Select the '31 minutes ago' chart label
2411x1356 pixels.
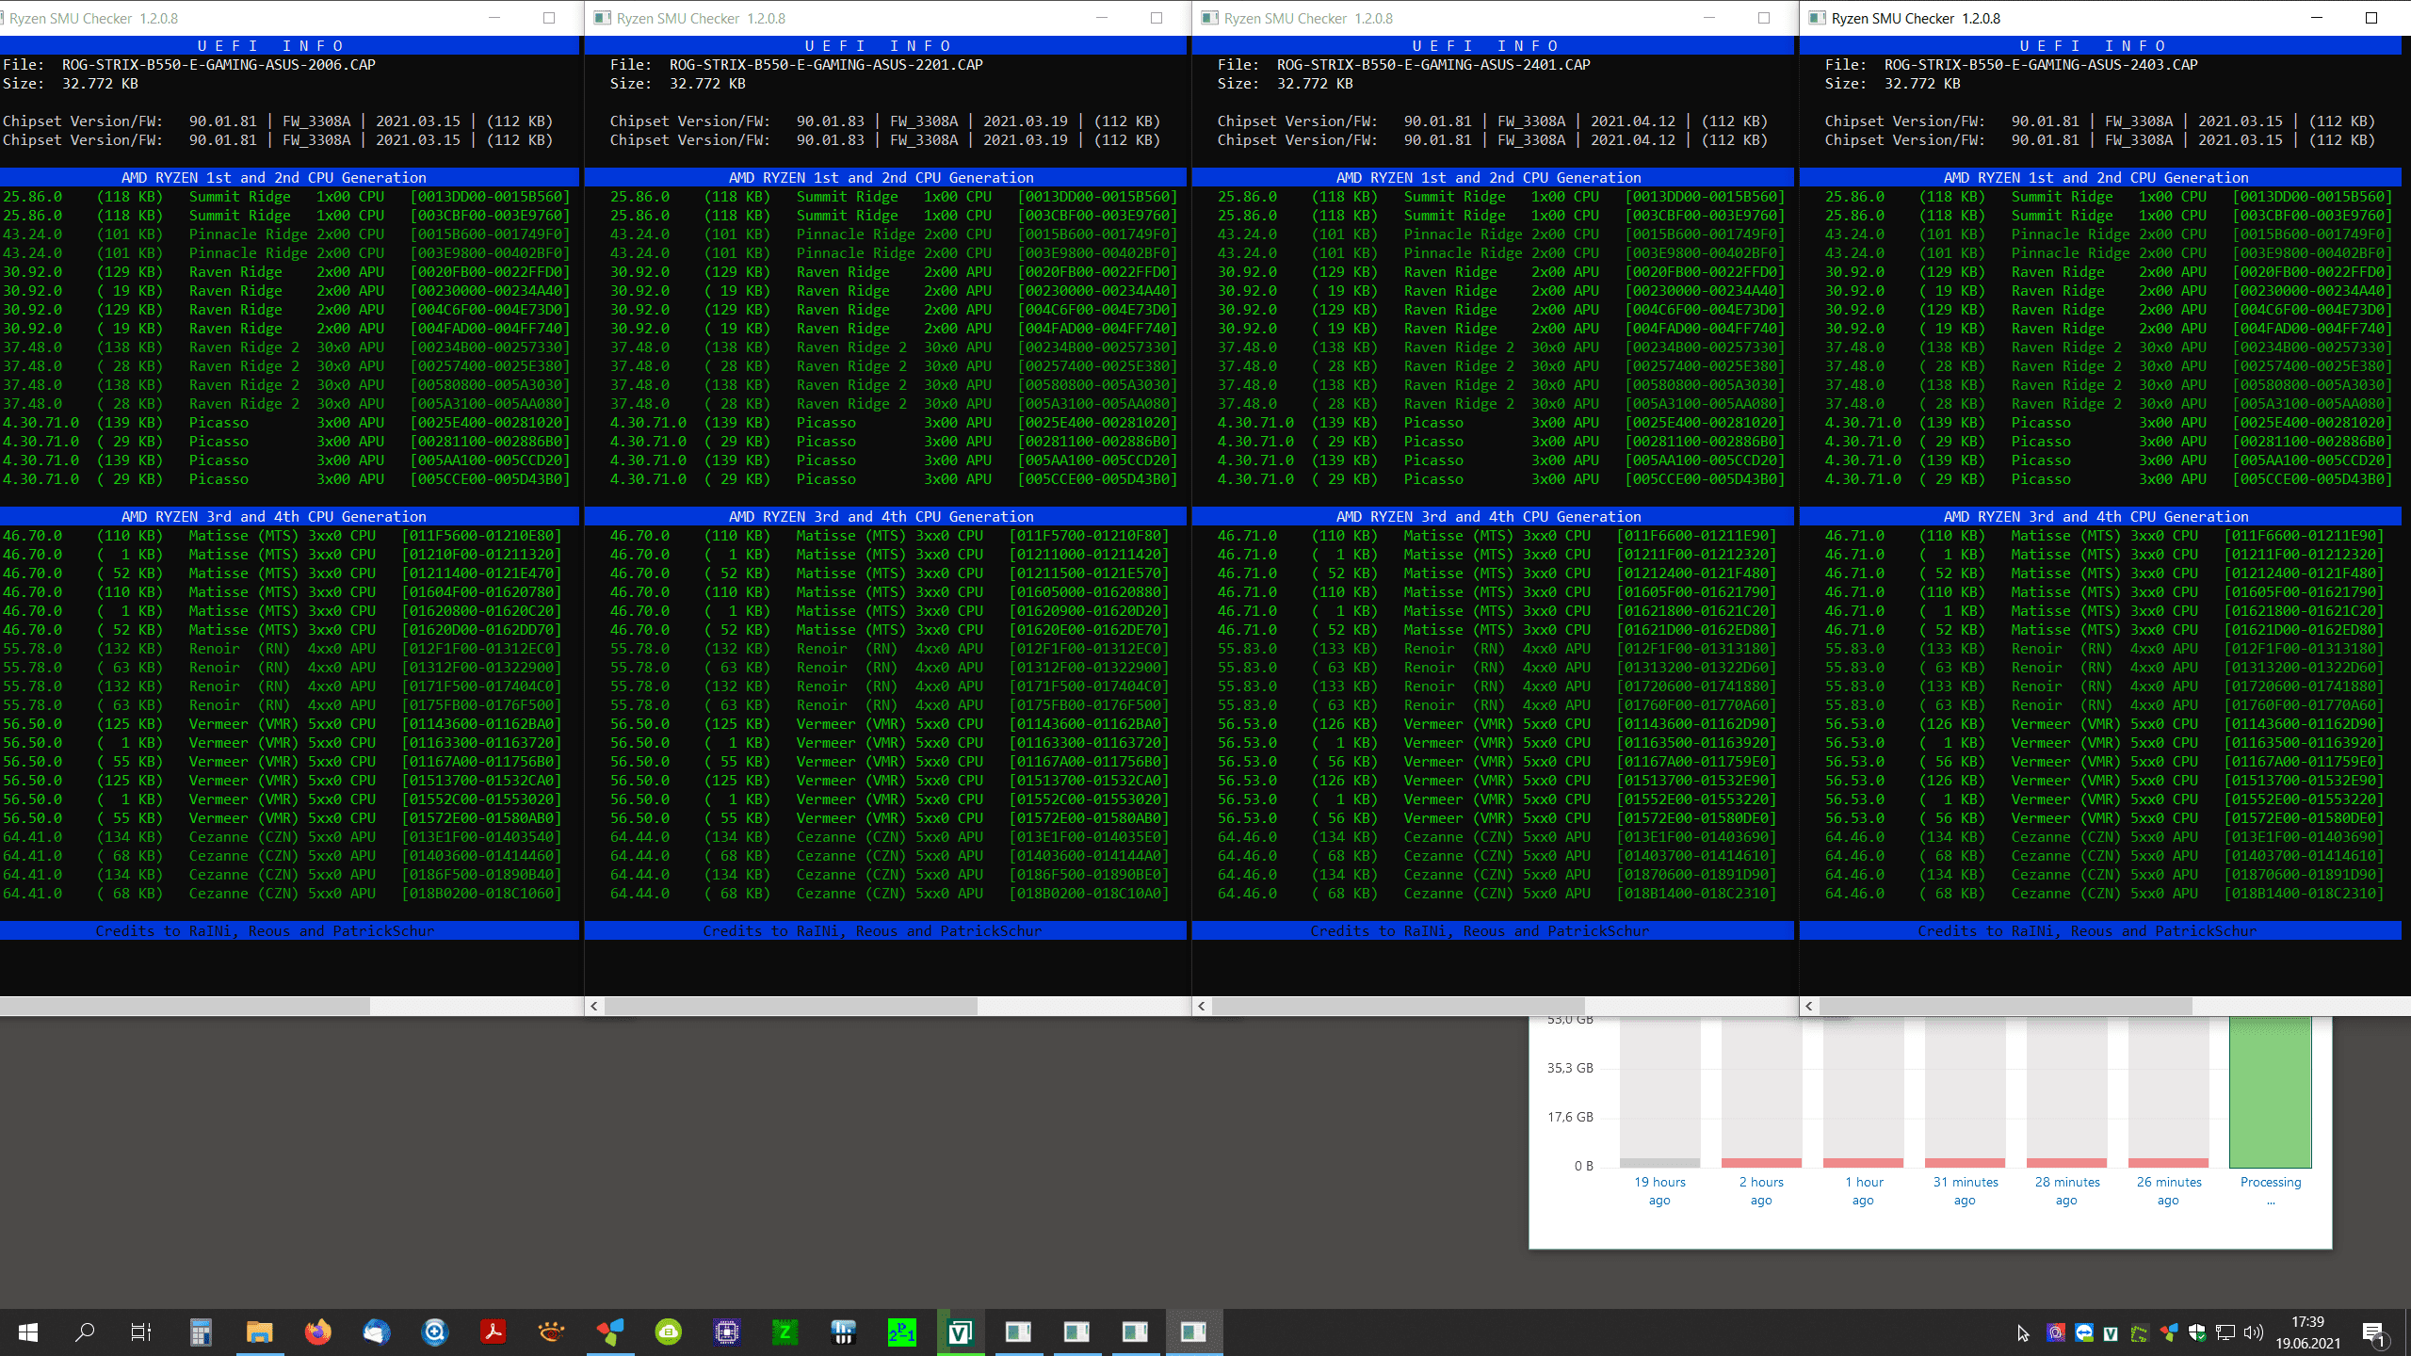tap(1966, 1191)
